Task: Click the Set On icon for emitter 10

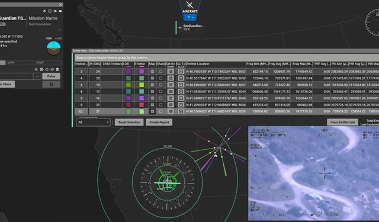Action: (x=171, y=111)
